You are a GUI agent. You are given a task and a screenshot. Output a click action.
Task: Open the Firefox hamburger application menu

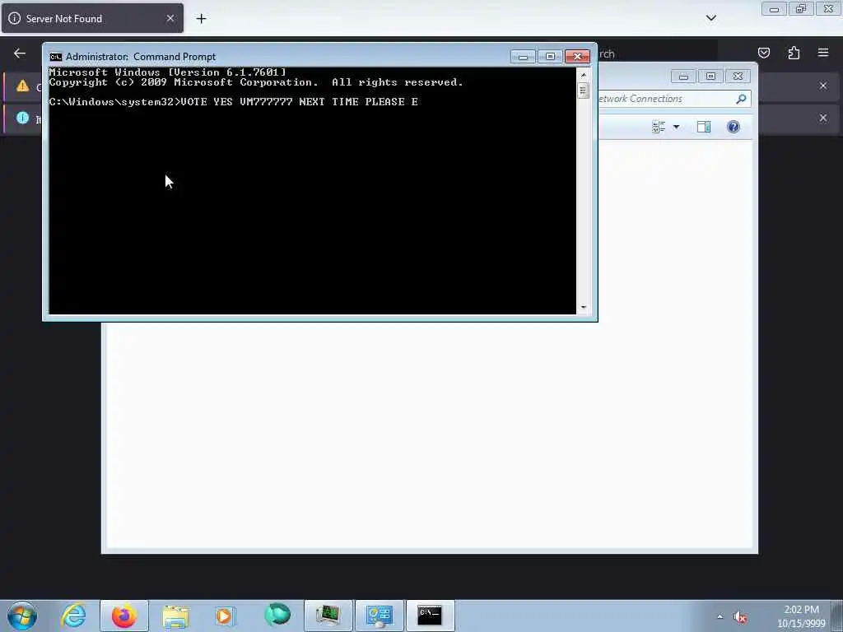click(x=823, y=53)
